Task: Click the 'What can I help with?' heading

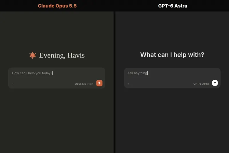Action: 172,55
